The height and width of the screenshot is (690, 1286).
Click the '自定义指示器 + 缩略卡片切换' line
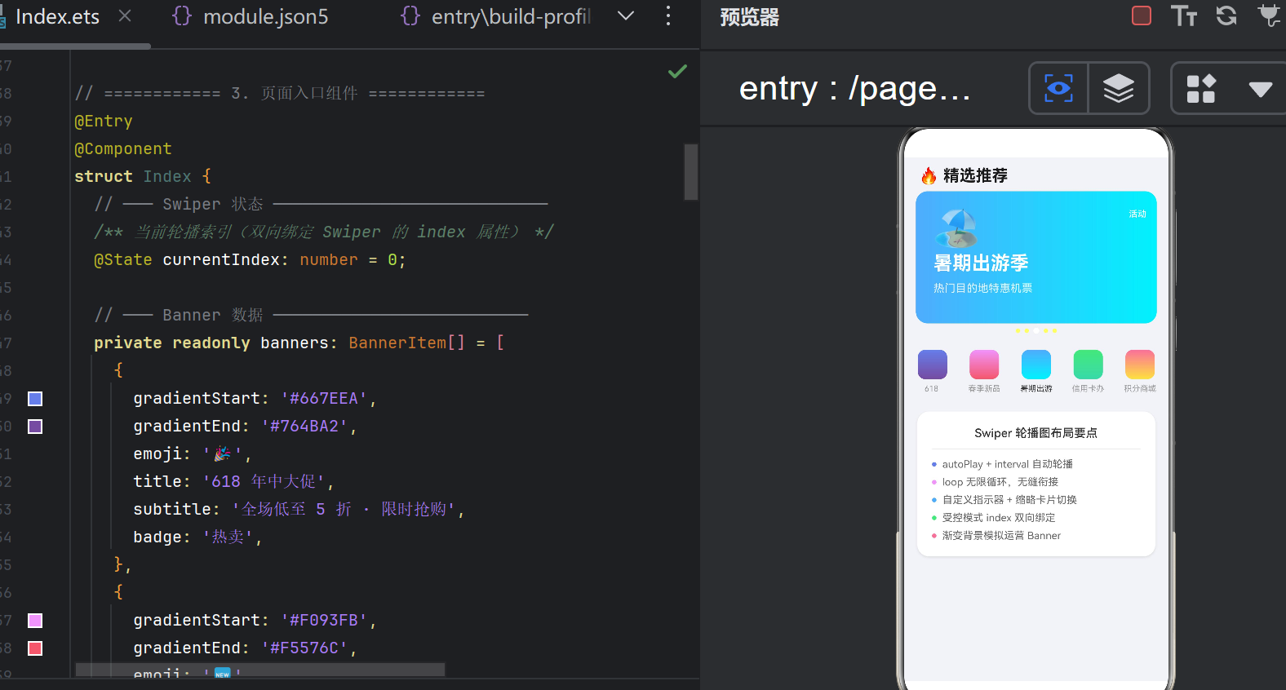(x=1009, y=500)
